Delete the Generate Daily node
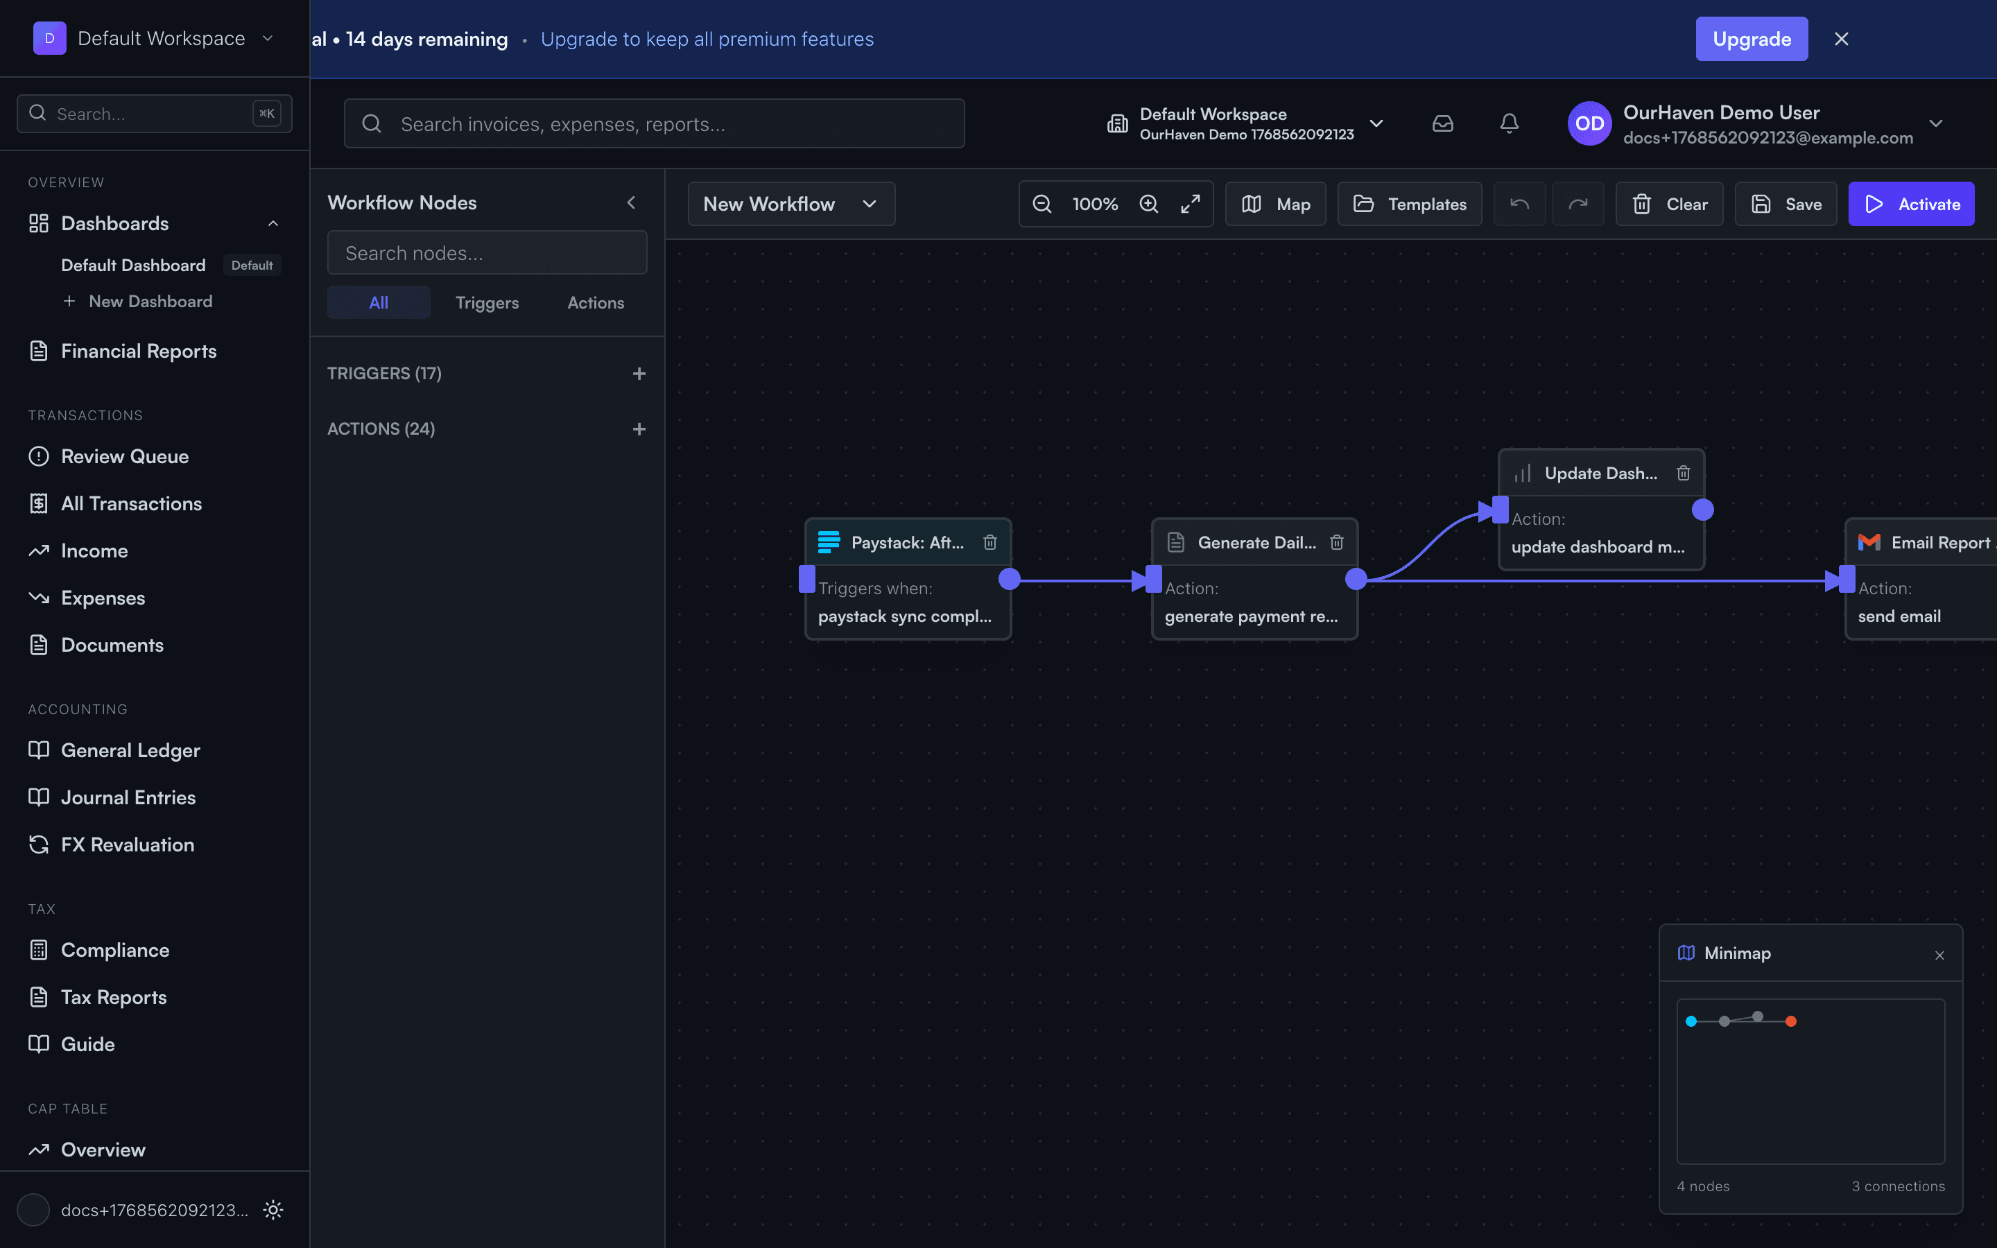This screenshot has width=1997, height=1248. pyautogui.click(x=1336, y=542)
